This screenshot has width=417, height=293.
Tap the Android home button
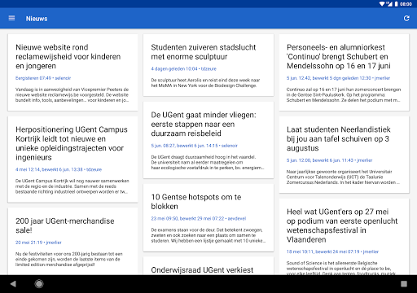pyautogui.click(x=39, y=284)
